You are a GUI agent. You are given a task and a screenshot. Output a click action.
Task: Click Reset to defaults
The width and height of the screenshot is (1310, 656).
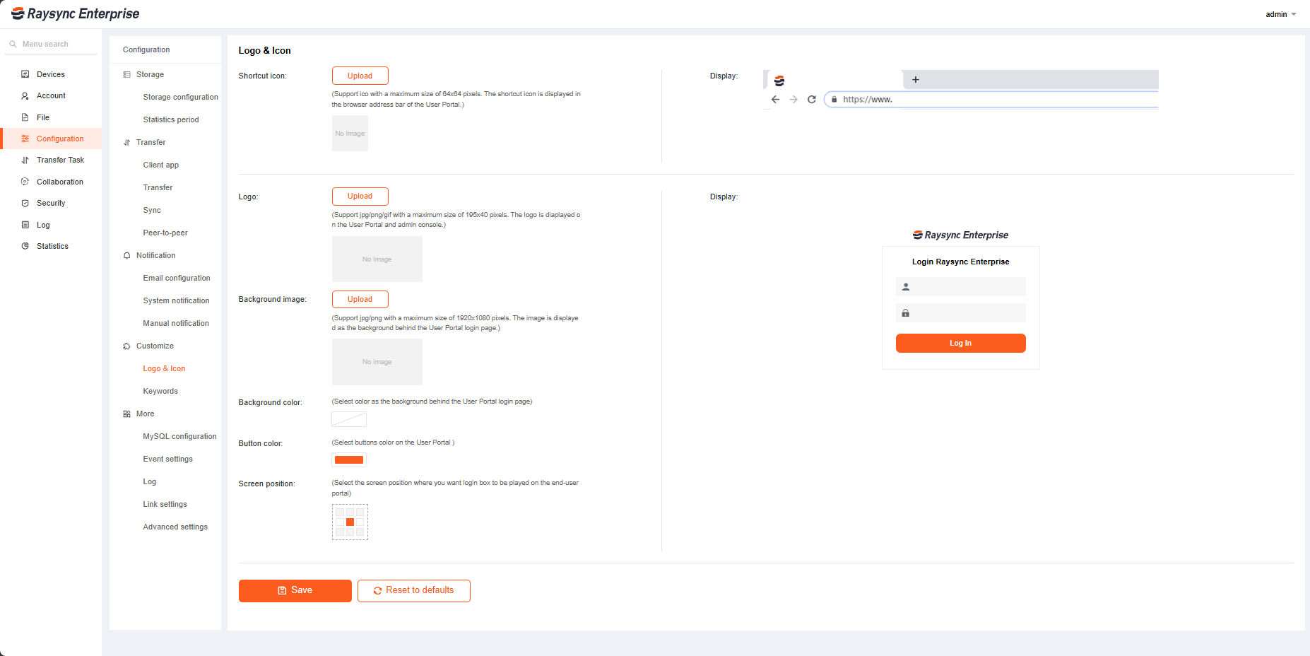(x=414, y=591)
